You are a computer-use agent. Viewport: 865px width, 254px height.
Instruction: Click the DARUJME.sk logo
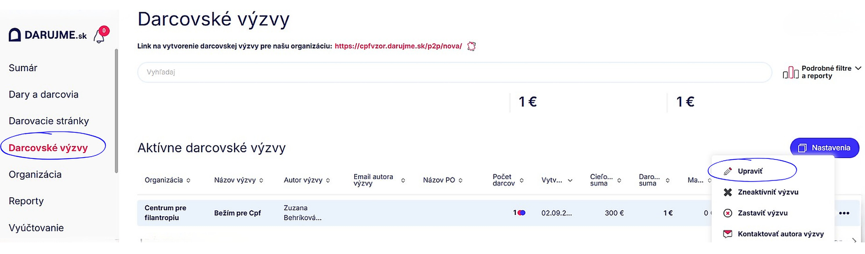pos(48,35)
